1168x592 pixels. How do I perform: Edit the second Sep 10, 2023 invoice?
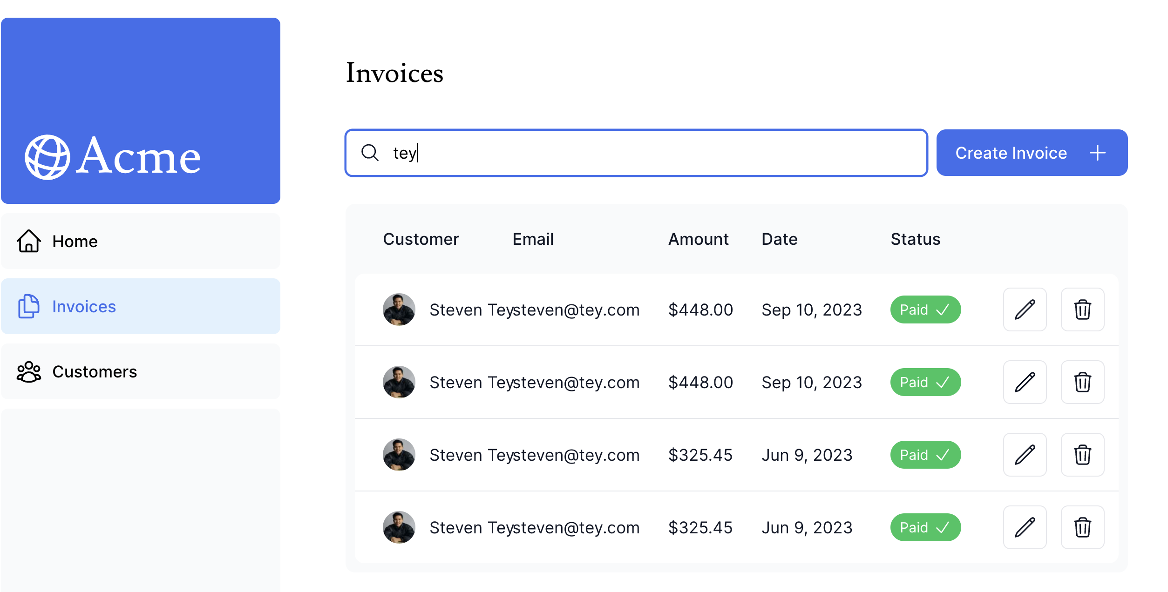[x=1025, y=382]
